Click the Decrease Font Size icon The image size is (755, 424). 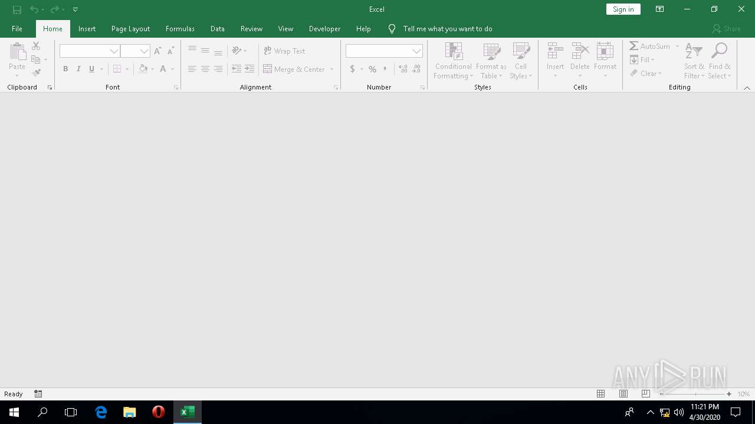click(x=170, y=51)
